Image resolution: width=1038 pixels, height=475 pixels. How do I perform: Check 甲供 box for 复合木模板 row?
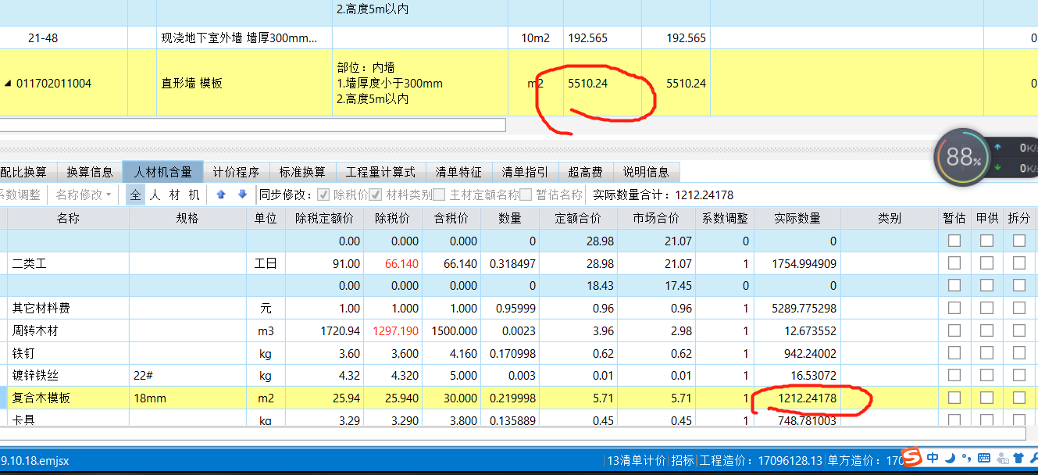(x=987, y=398)
